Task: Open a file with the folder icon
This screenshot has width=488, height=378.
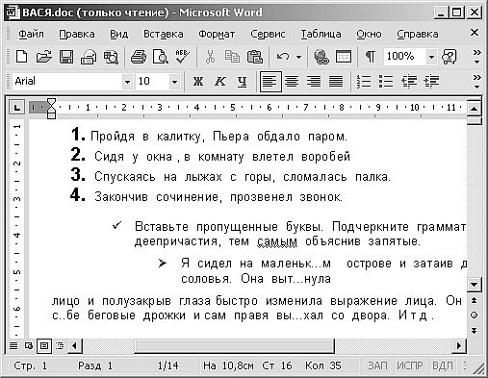Action: (x=43, y=57)
